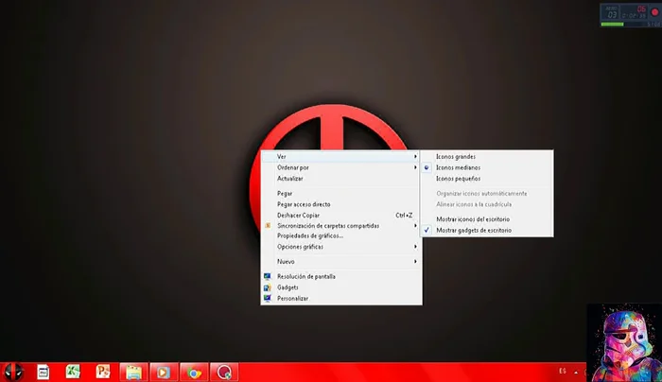The image size is (662, 382).
Task: Choose Personalizar in the context menu
Action: (293, 298)
